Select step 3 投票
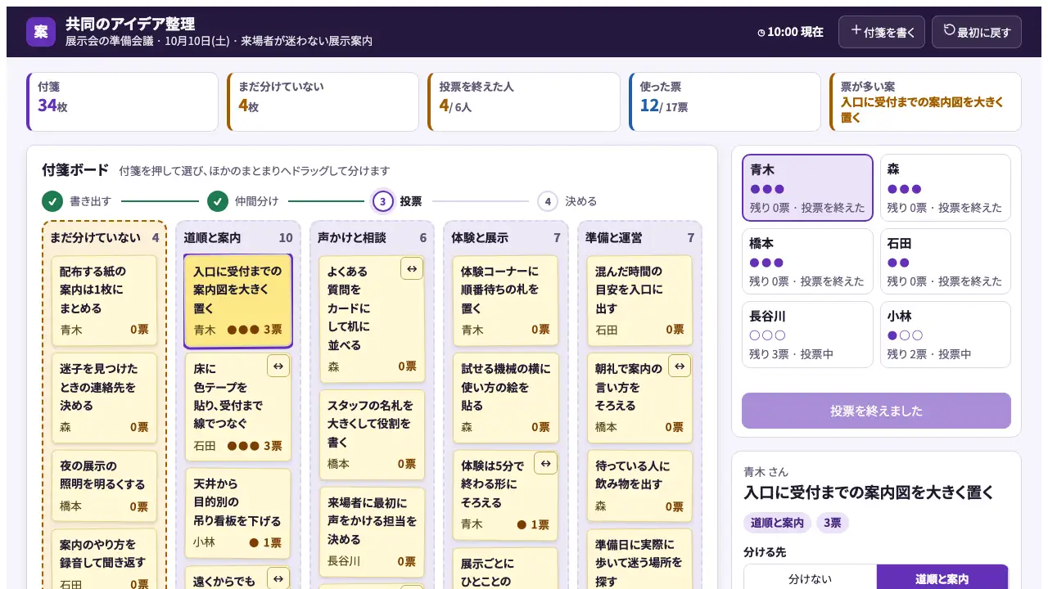Viewport: 1048px width, 589px height. [x=397, y=201]
